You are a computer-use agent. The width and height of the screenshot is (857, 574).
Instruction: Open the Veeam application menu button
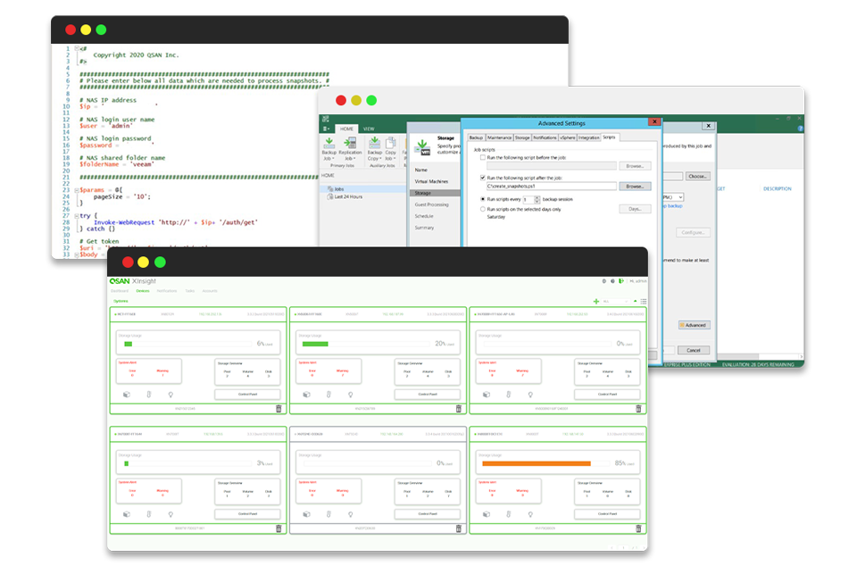click(327, 129)
